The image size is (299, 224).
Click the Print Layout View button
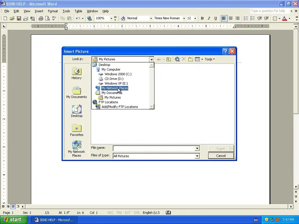(13, 206)
